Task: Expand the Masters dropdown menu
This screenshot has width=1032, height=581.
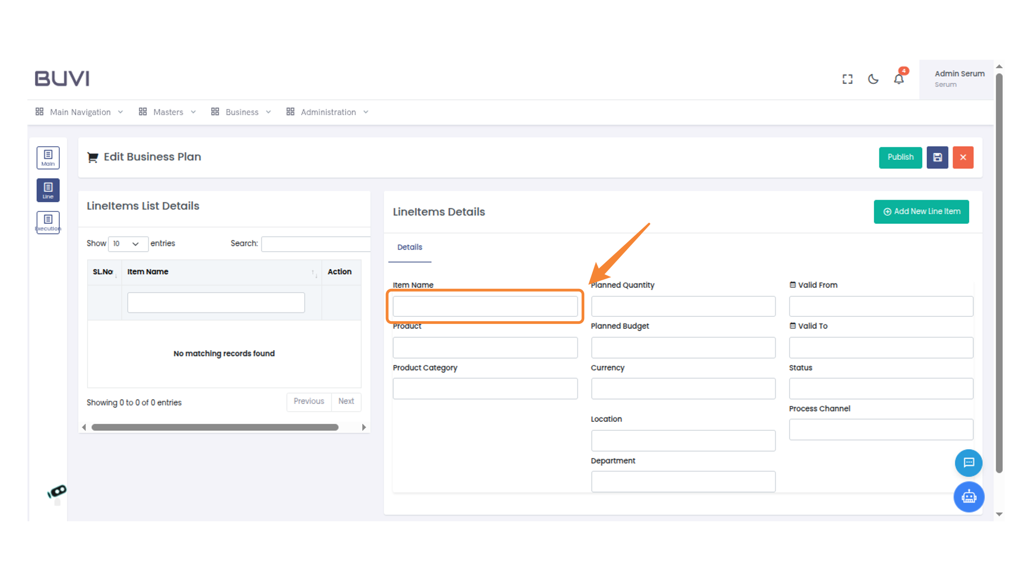Action: (x=167, y=112)
